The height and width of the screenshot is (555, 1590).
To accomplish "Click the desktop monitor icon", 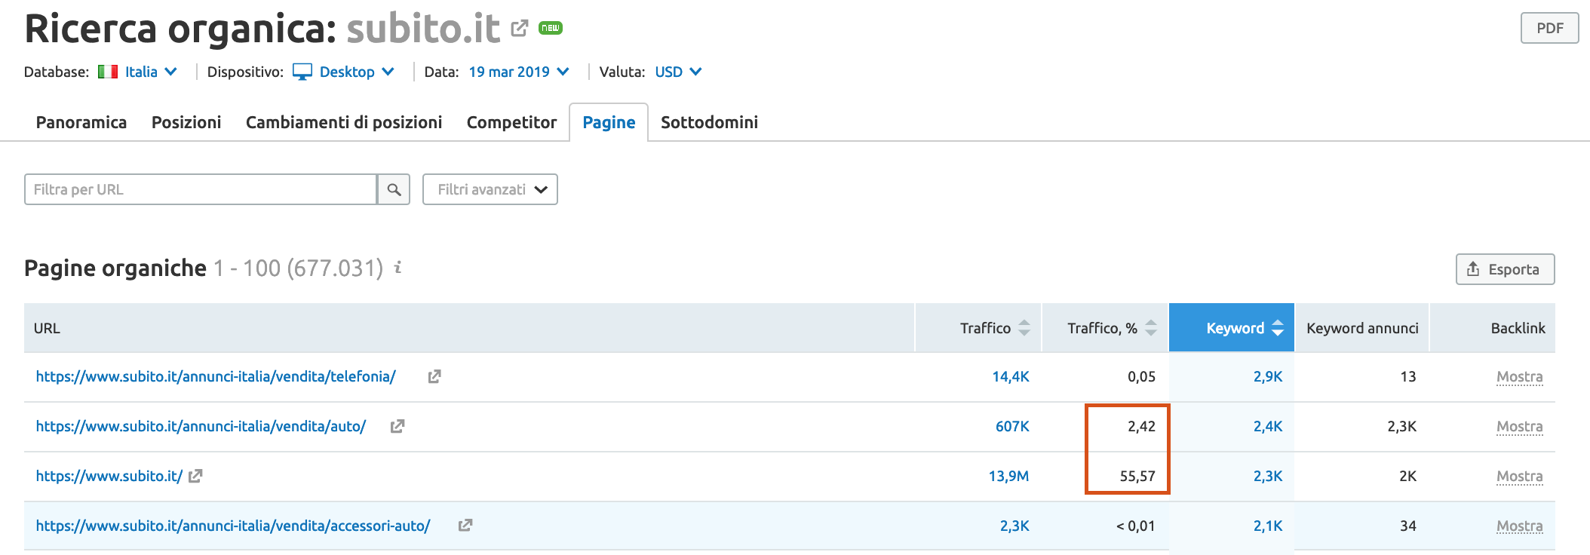I will [x=302, y=72].
